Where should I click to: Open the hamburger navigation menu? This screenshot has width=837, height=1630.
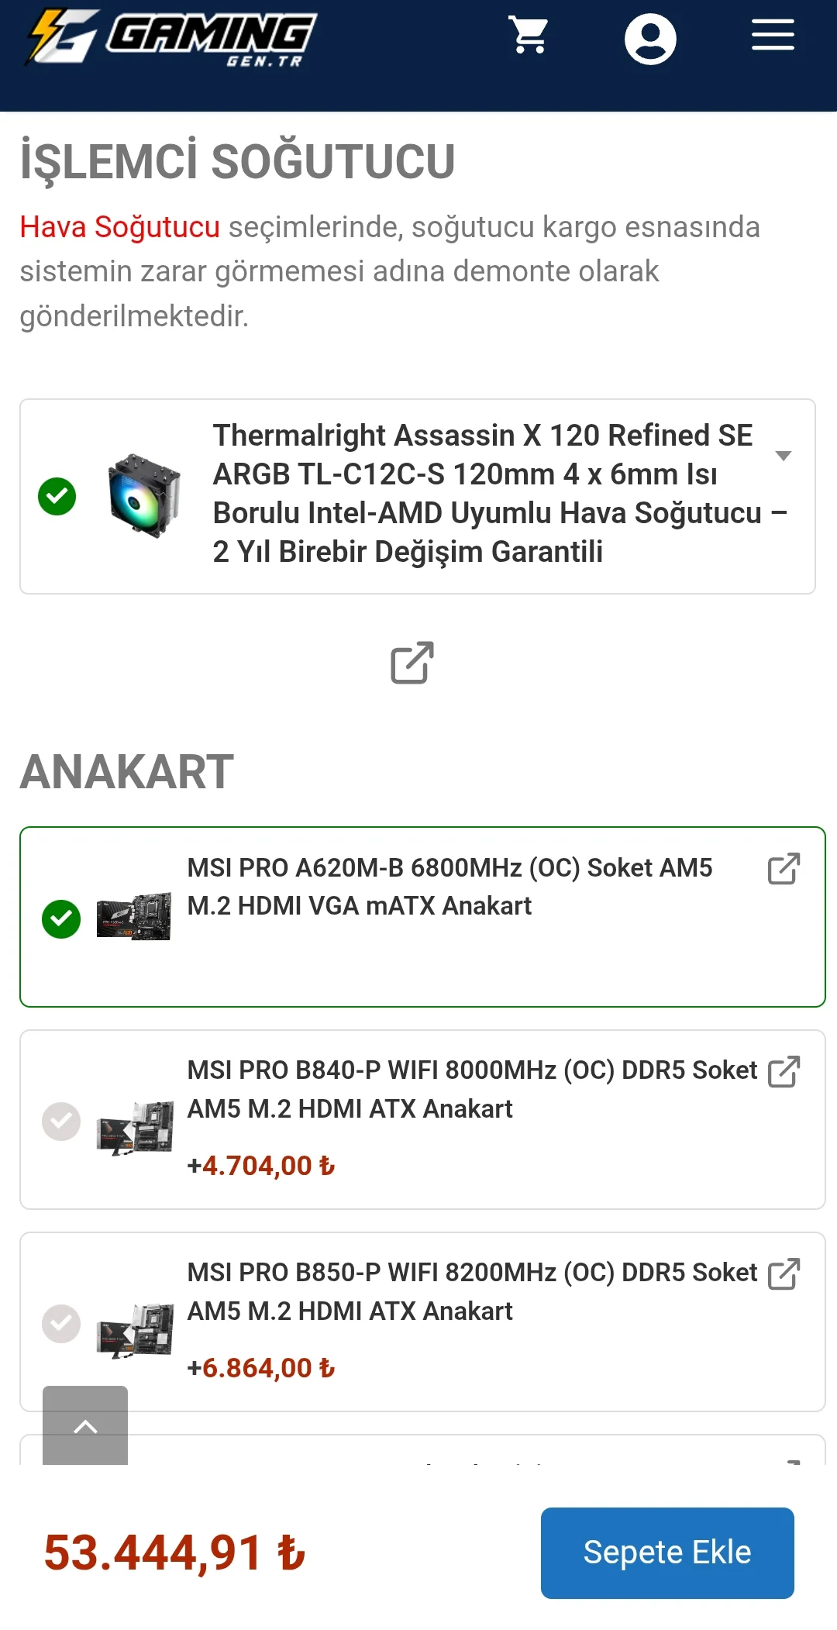773,36
